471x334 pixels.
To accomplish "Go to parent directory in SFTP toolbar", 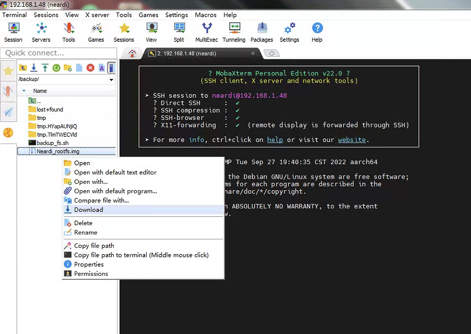I will [x=23, y=67].
